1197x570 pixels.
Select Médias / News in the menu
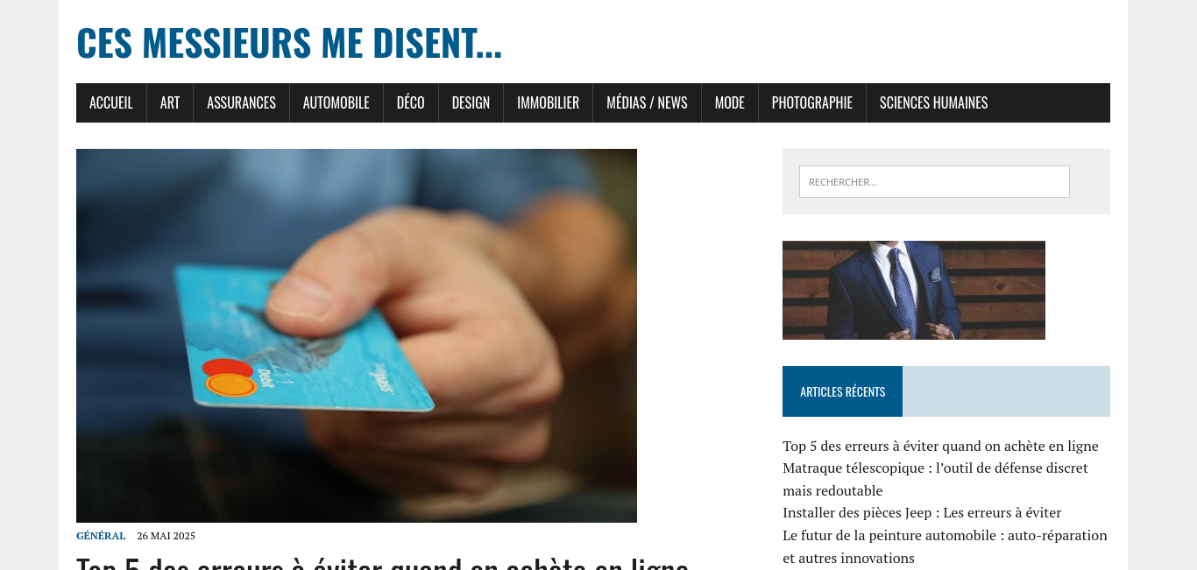pyautogui.click(x=647, y=102)
